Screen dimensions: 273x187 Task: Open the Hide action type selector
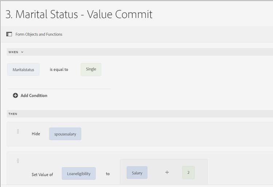pyautogui.click(x=36, y=134)
